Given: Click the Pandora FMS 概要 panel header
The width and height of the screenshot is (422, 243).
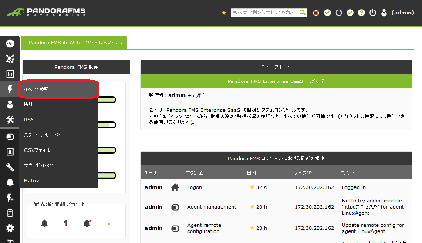Looking at the screenshot, I should (76, 67).
